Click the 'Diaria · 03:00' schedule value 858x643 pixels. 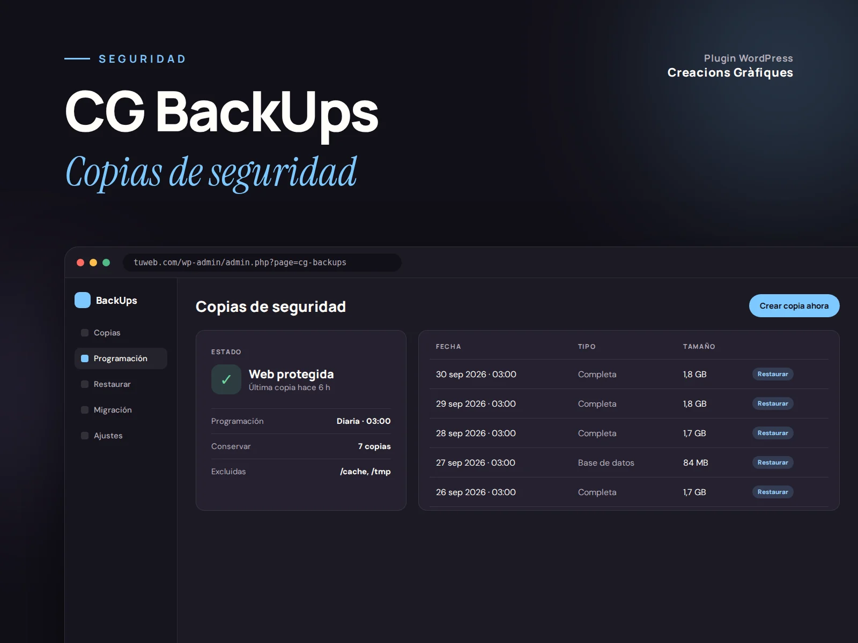point(364,421)
